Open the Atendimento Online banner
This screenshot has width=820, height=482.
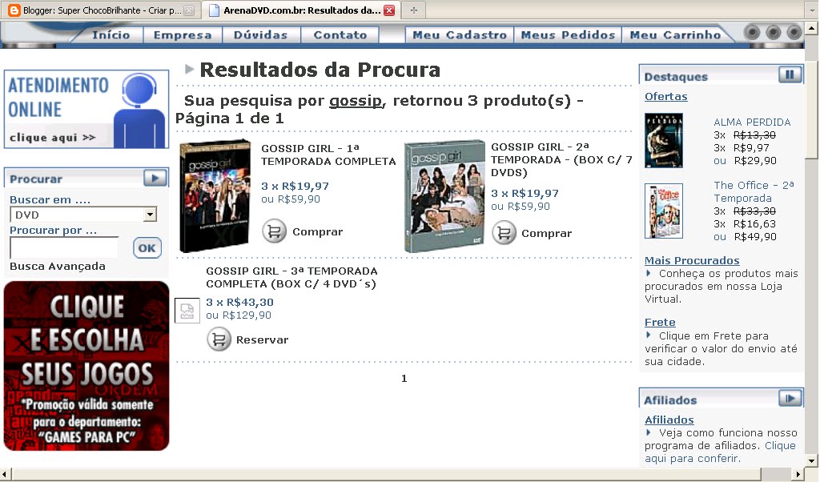86,109
